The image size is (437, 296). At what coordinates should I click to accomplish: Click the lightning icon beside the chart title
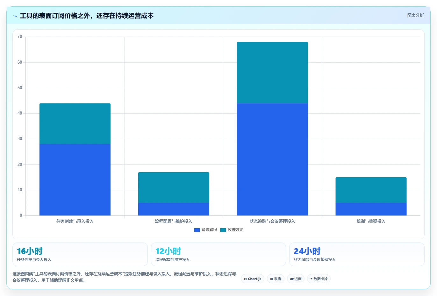pos(15,16)
